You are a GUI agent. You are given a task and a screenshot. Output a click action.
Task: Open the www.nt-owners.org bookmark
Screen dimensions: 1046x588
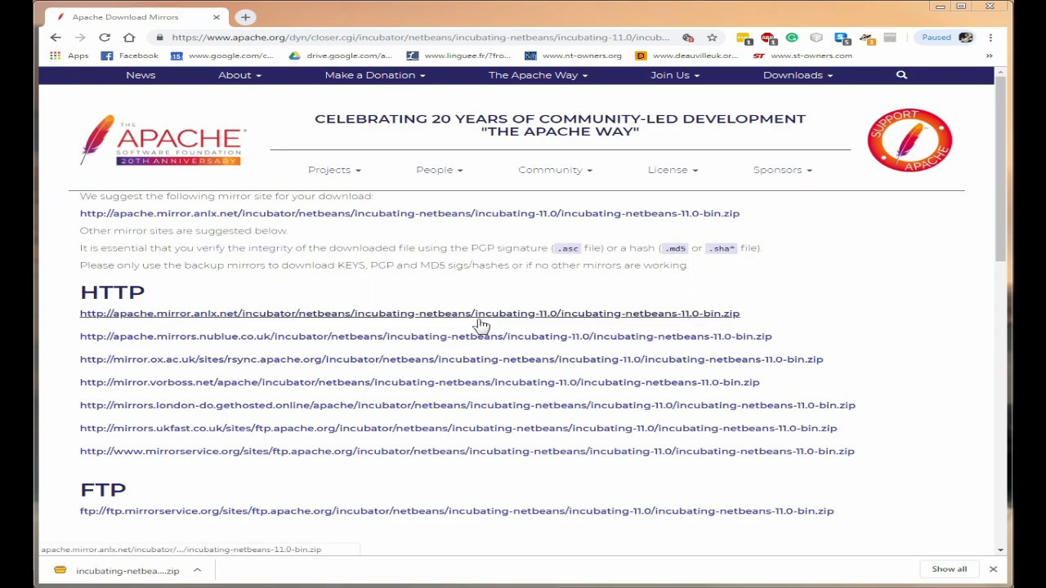click(573, 56)
